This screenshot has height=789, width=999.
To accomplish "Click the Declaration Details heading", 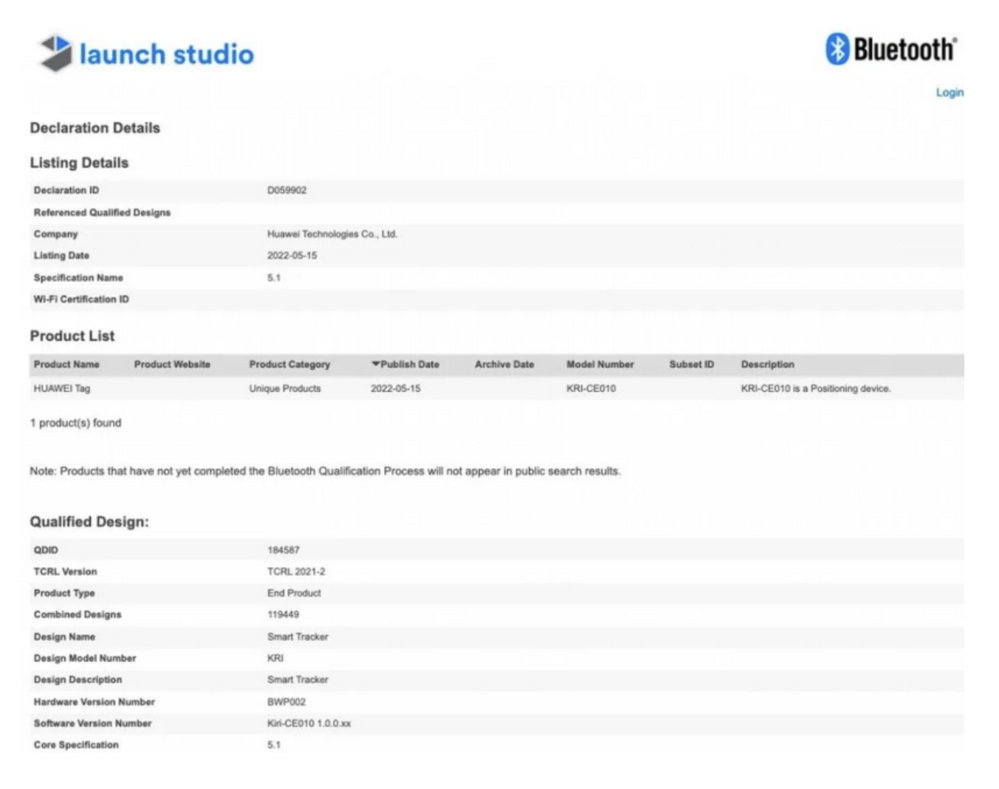I will coord(95,128).
